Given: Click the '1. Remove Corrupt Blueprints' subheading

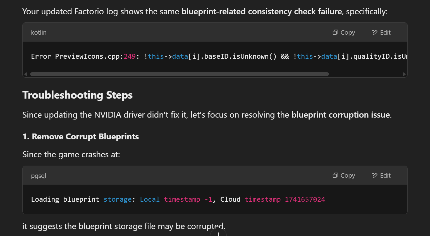Looking at the screenshot, I should [x=81, y=137].
